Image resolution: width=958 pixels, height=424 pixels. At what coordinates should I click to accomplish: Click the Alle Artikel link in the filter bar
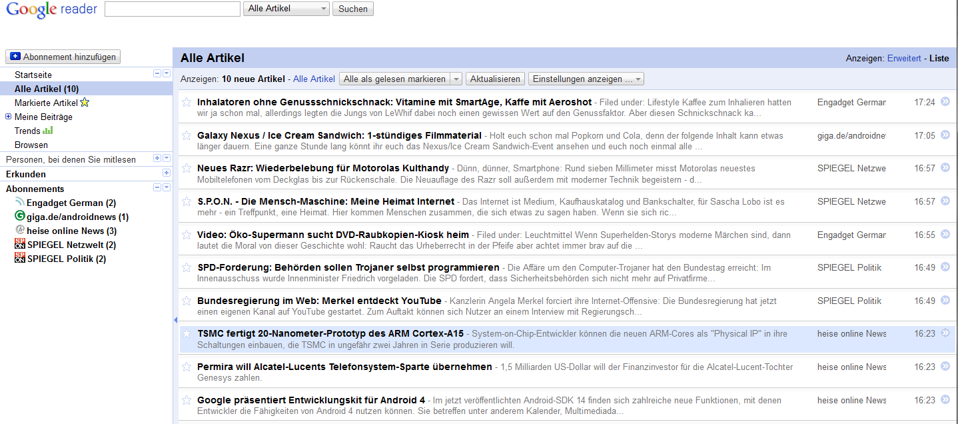click(x=314, y=79)
